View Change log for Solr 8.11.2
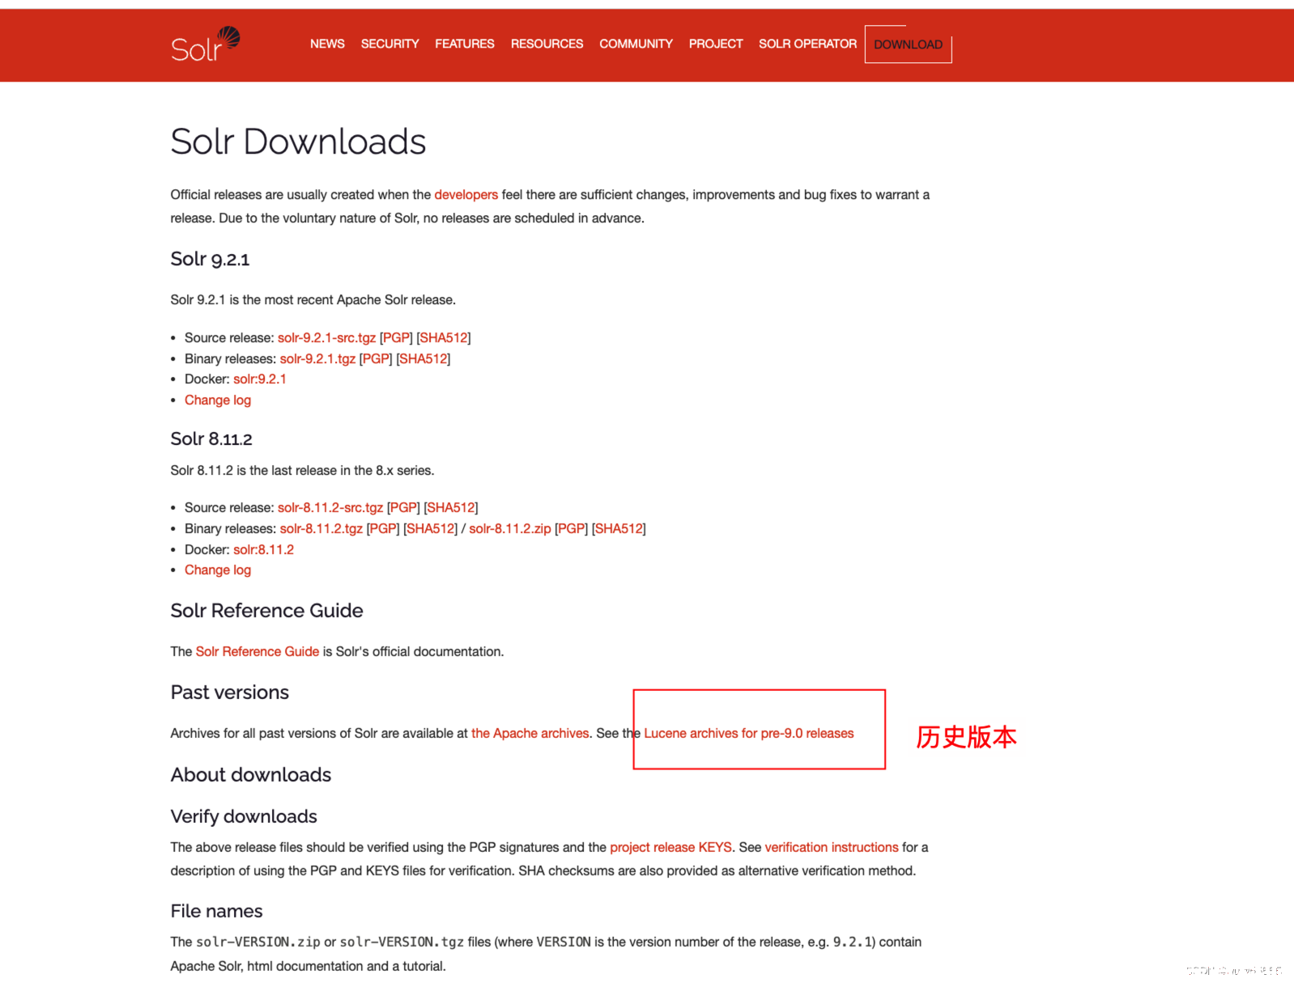 click(x=218, y=570)
